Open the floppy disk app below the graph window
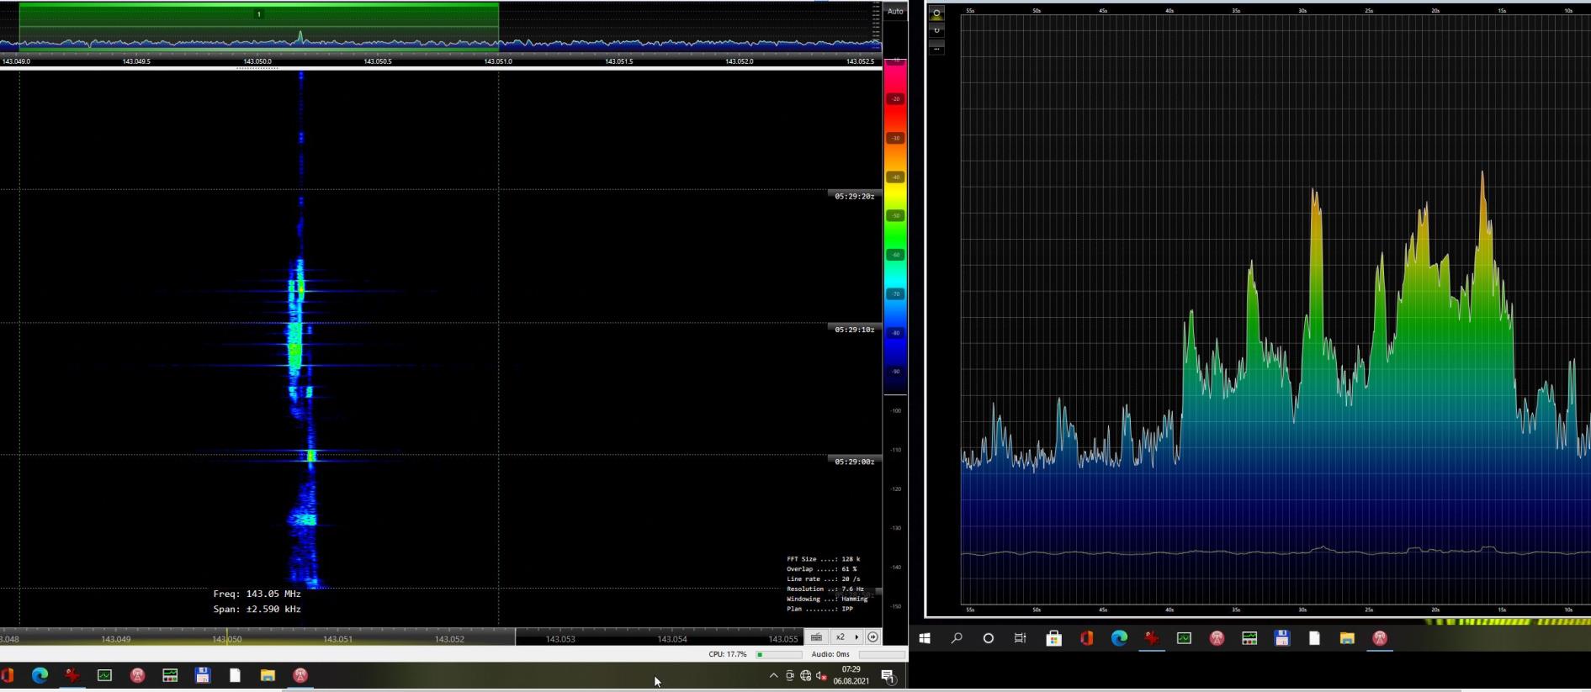Screen dimensions: 1591x692 (x=1282, y=638)
